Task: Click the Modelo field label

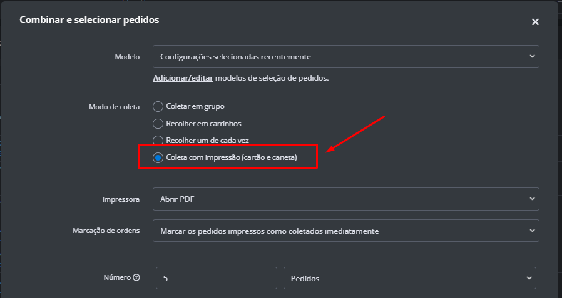Action: coord(127,57)
